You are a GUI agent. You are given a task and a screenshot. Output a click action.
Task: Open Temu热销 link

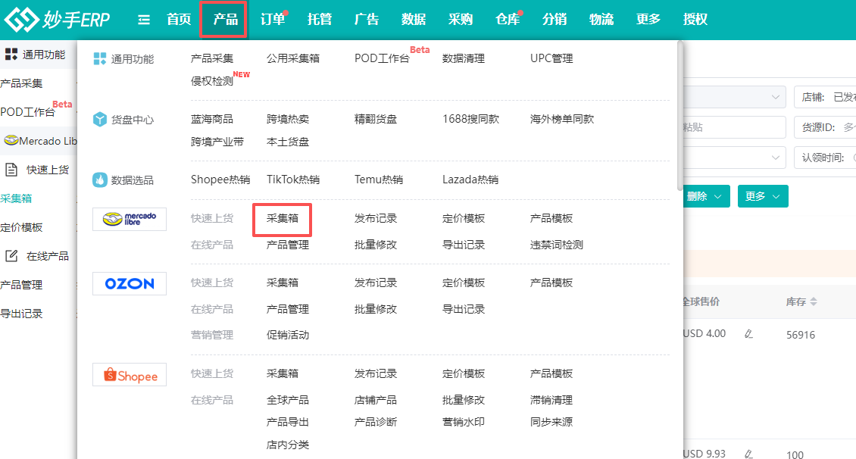coord(378,180)
